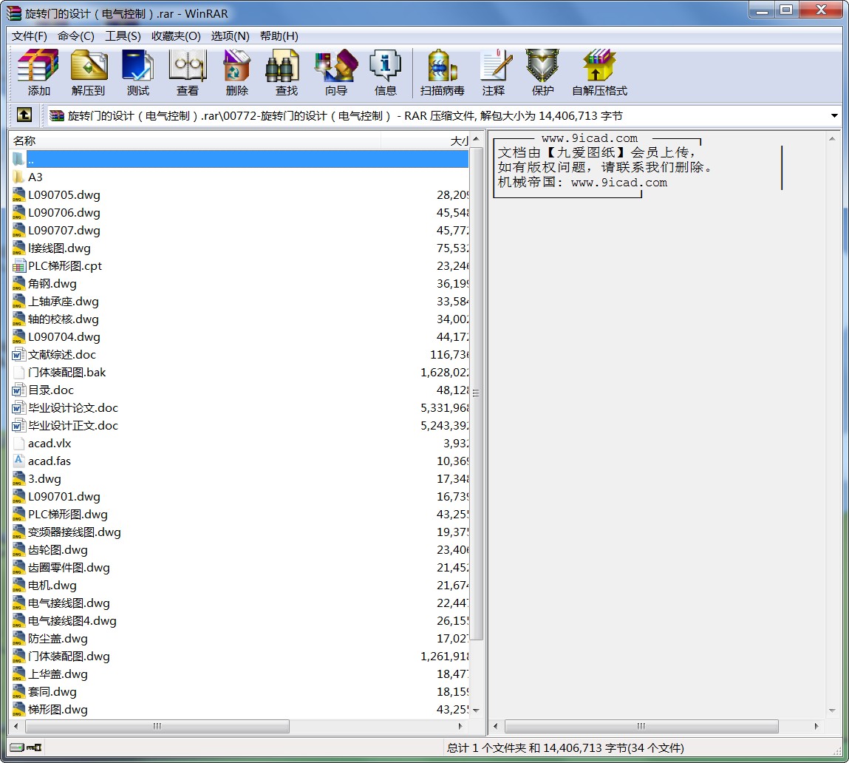Click the parent folder '..' icon
Viewport: 849px width, 763px height.
(x=18, y=159)
